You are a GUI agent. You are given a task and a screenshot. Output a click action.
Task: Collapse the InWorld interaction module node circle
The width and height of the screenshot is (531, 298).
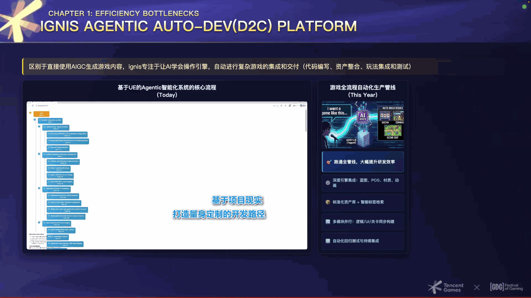click(x=35, y=120)
